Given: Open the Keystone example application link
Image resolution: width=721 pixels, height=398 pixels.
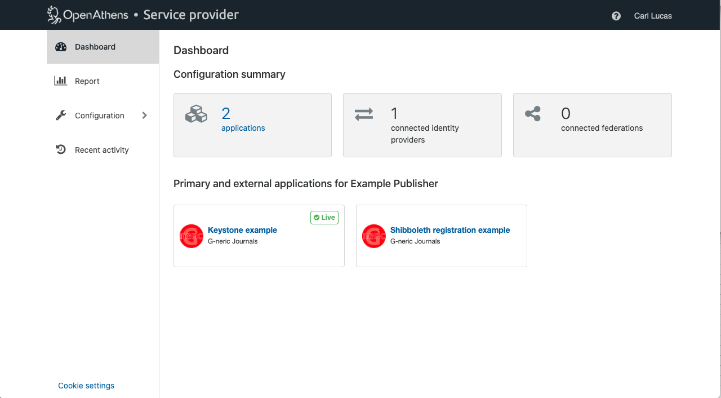Looking at the screenshot, I should pos(242,230).
